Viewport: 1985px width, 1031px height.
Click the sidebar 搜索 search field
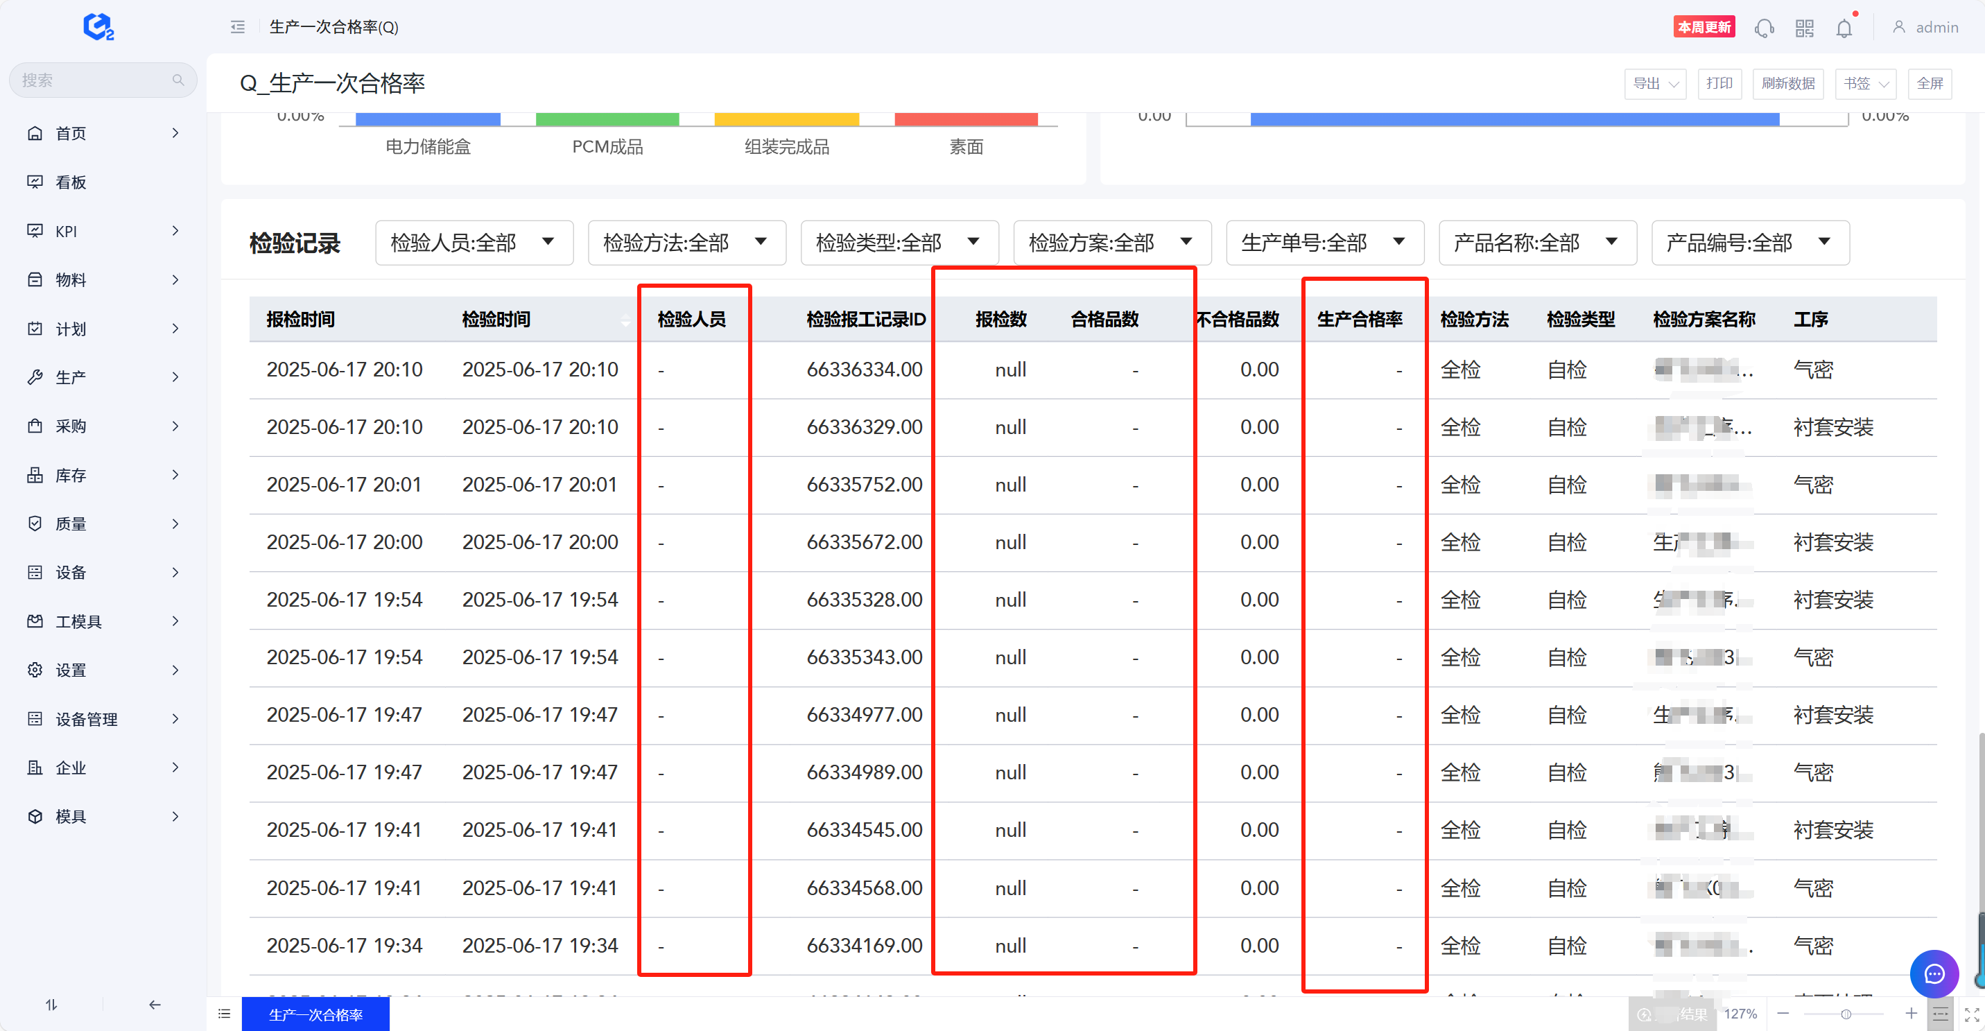(92, 80)
